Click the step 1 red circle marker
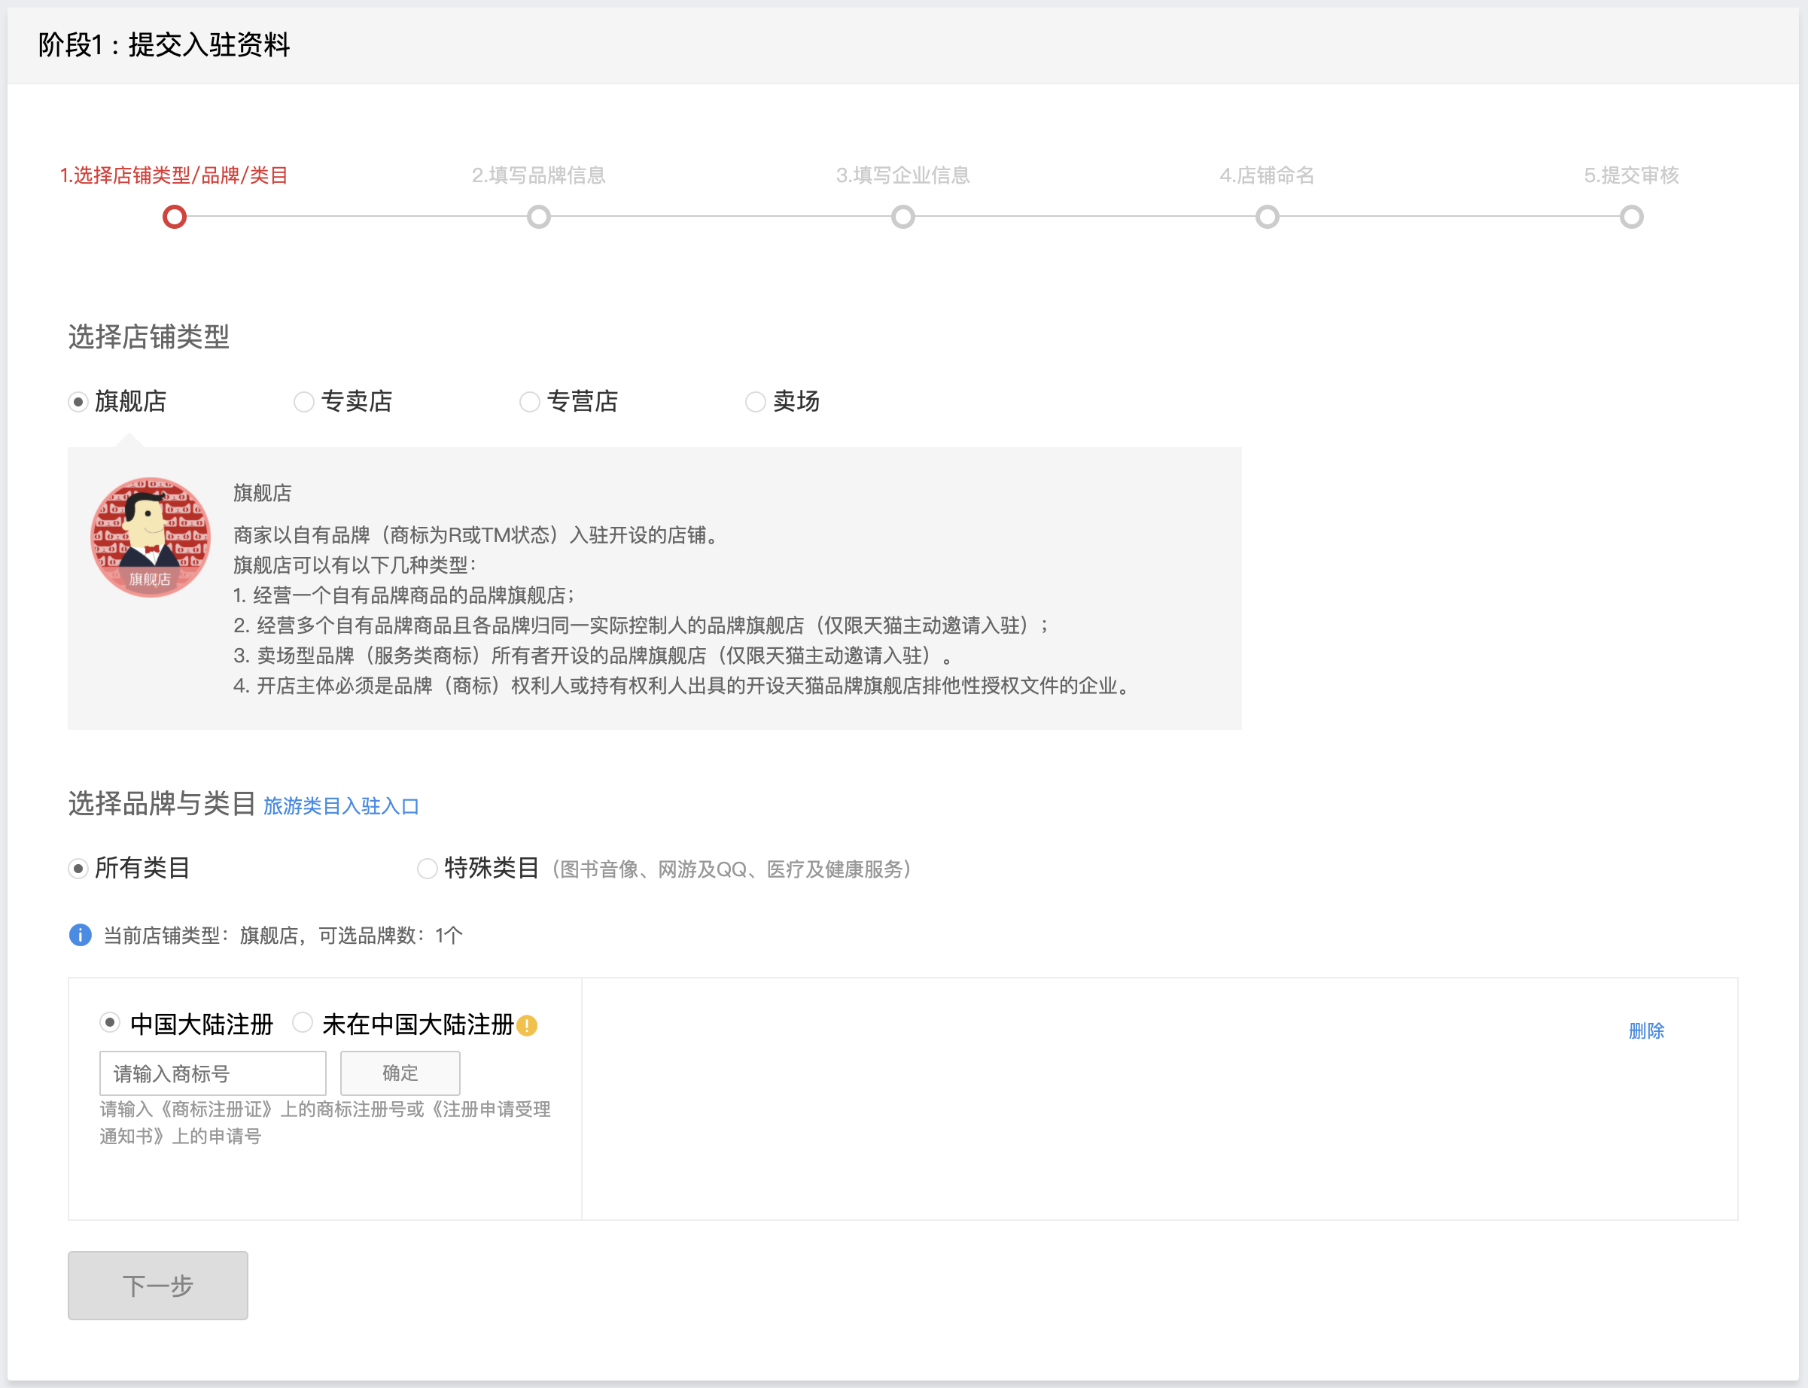1808x1388 pixels. tap(175, 218)
